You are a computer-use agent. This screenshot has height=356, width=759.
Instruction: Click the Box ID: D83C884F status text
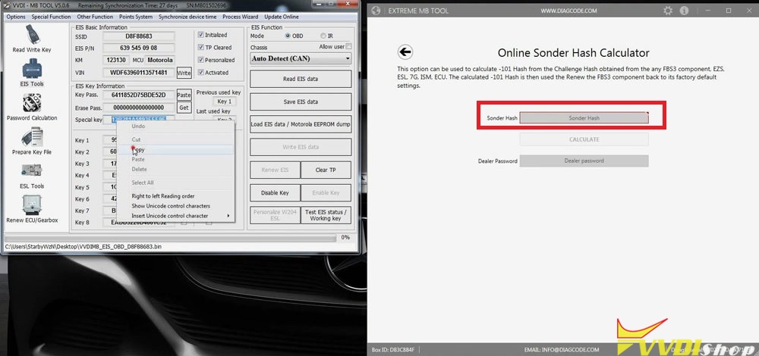pyautogui.click(x=392, y=349)
